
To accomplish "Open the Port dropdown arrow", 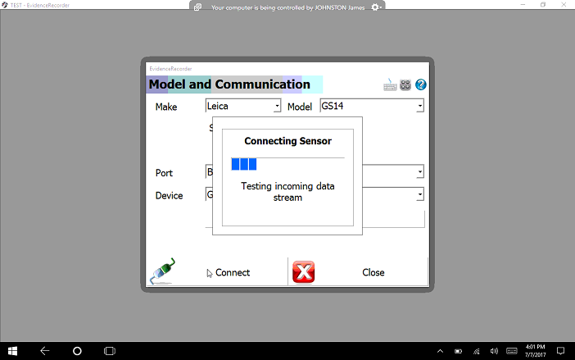I will (x=419, y=172).
